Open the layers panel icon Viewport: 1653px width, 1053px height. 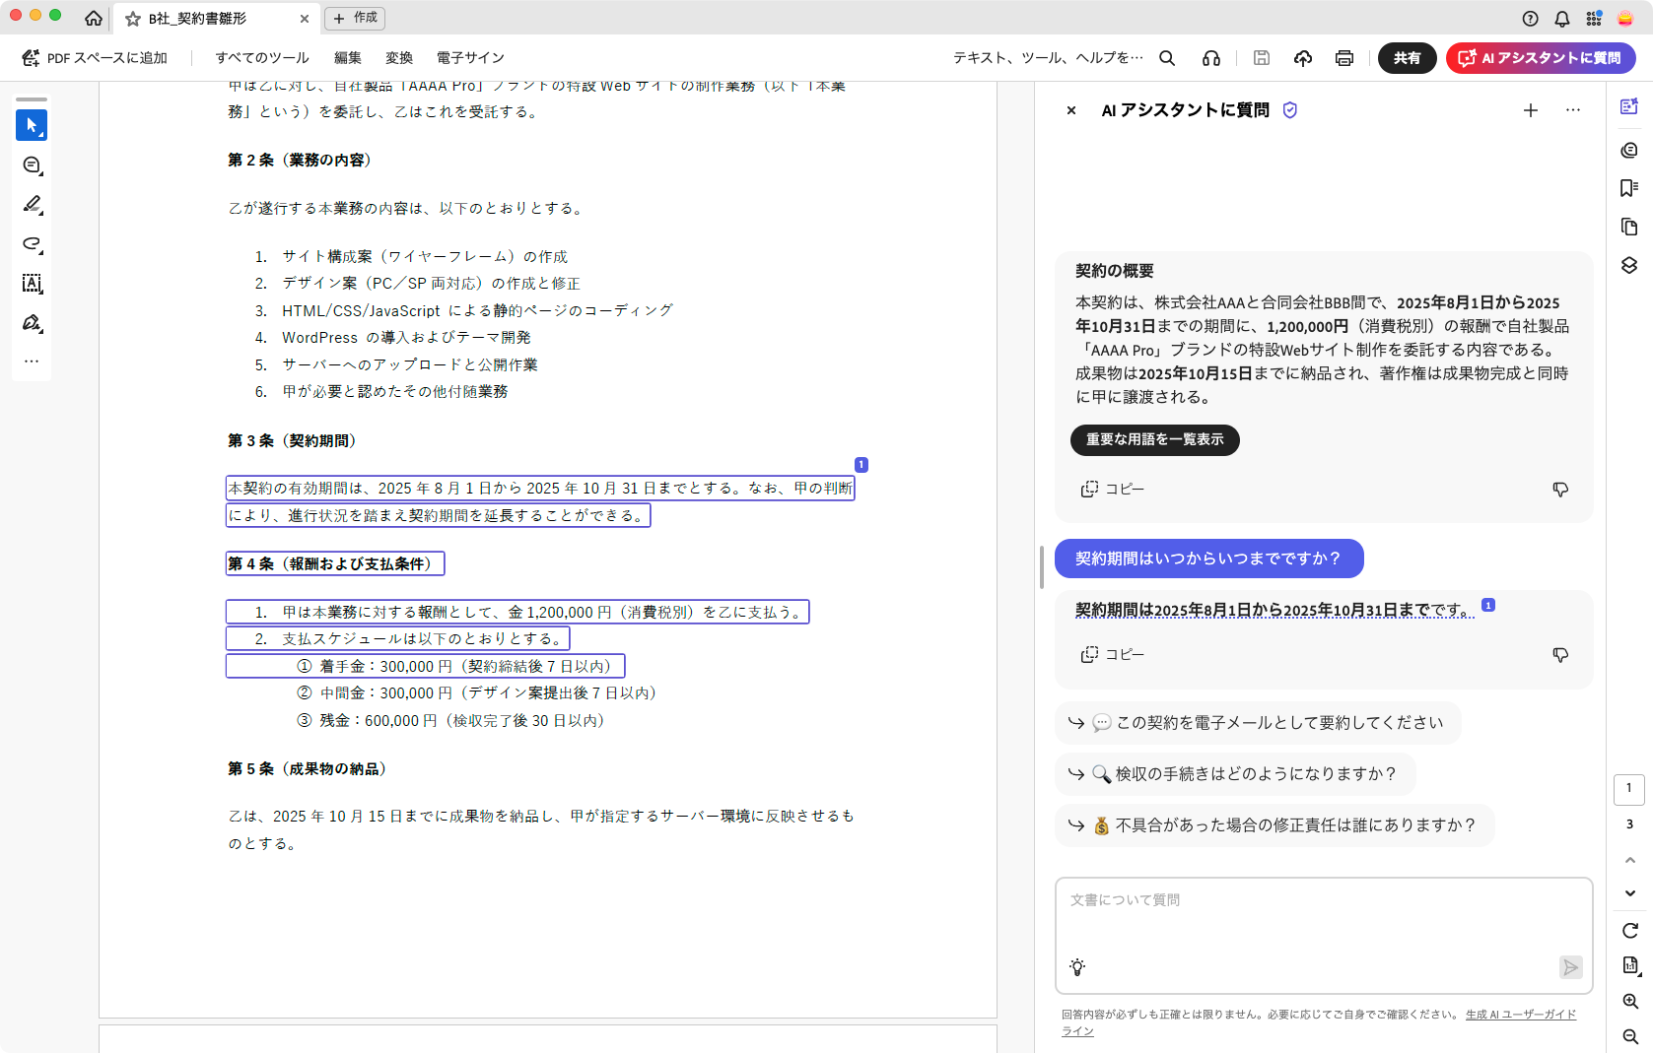[x=1628, y=266]
